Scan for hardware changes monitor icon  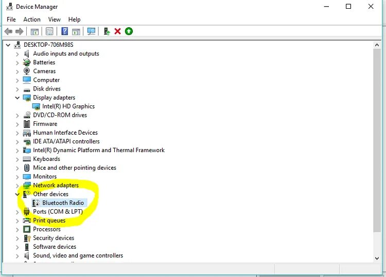click(91, 31)
